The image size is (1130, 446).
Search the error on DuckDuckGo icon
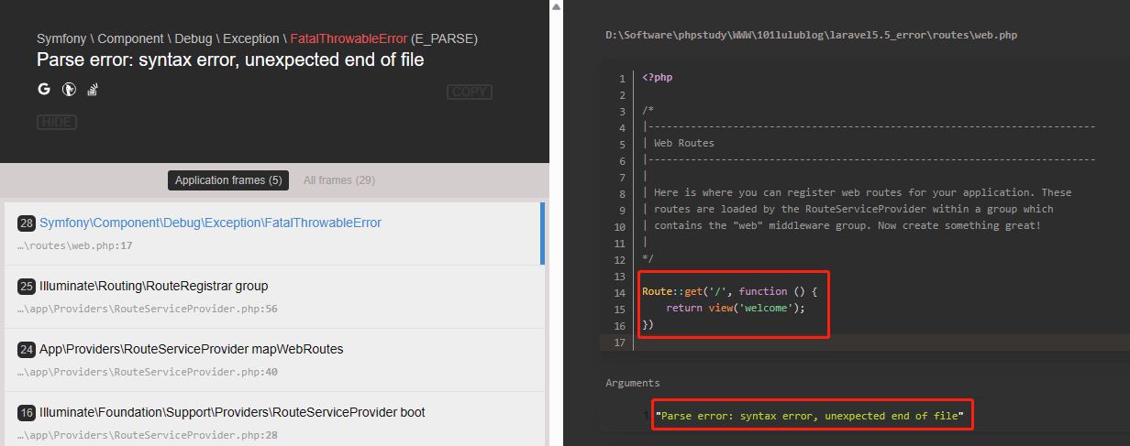pyautogui.click(x=68, y=90)
